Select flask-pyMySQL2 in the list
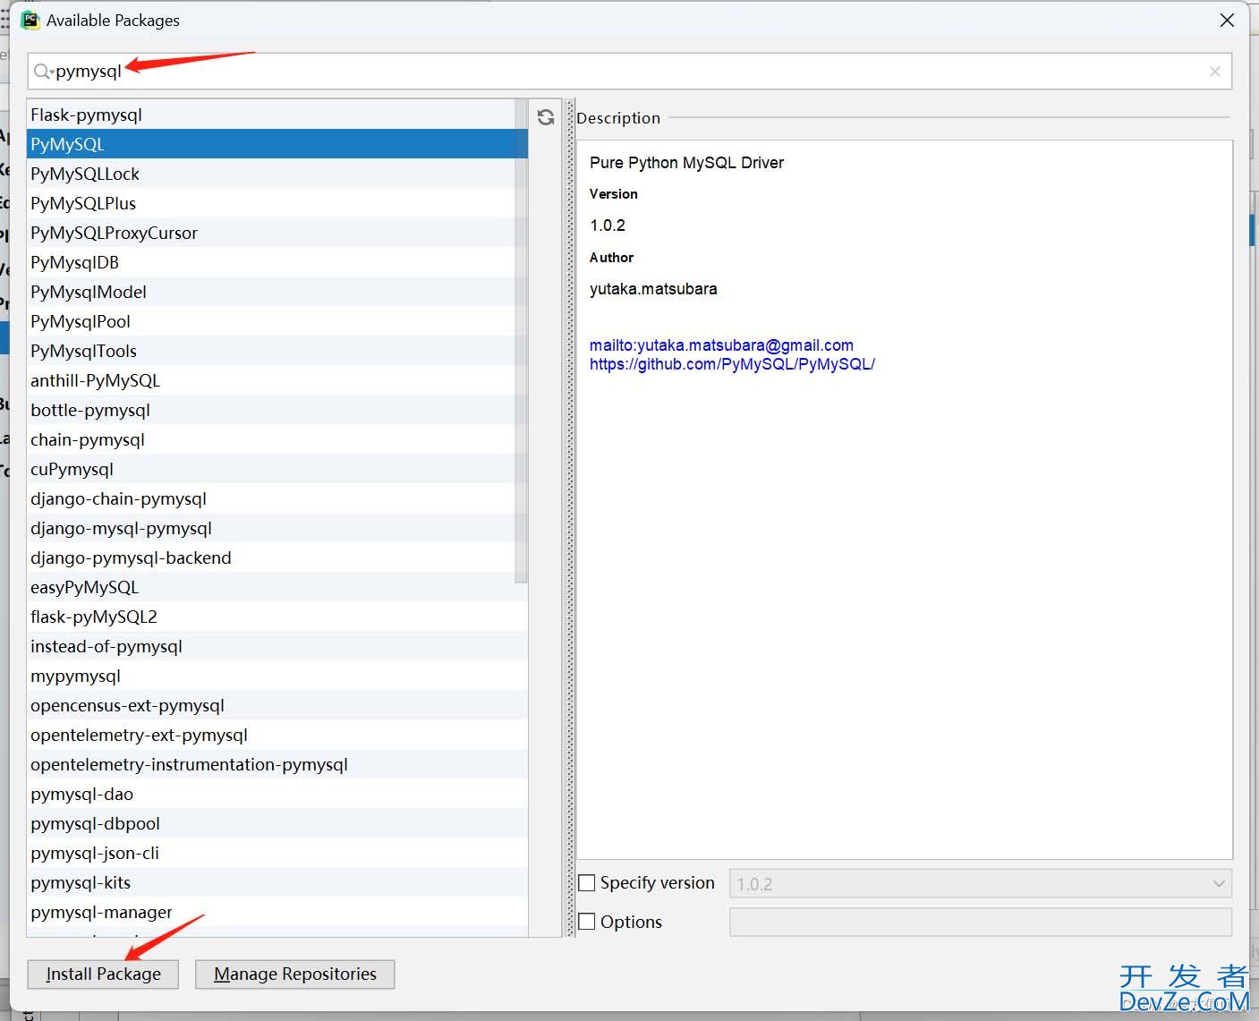This screenshot has width=1259, height=1021. [277, 617]
